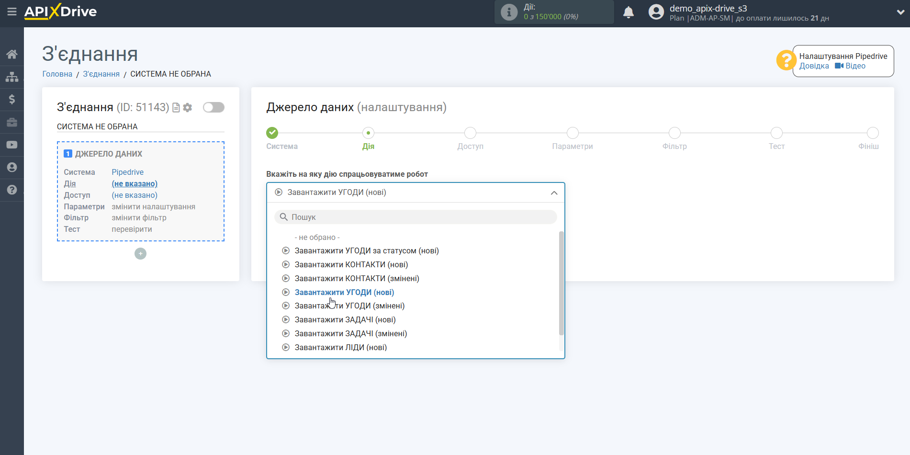Open the home icon in sidebar
Screen dimensions: 910x455
[12, 54]
